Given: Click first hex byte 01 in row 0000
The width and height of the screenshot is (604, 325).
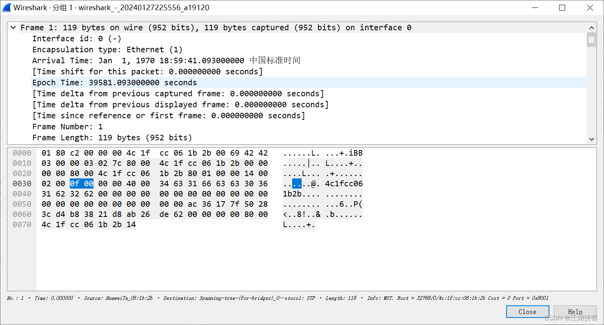Looking at the screenshot, I should (46, 153).
